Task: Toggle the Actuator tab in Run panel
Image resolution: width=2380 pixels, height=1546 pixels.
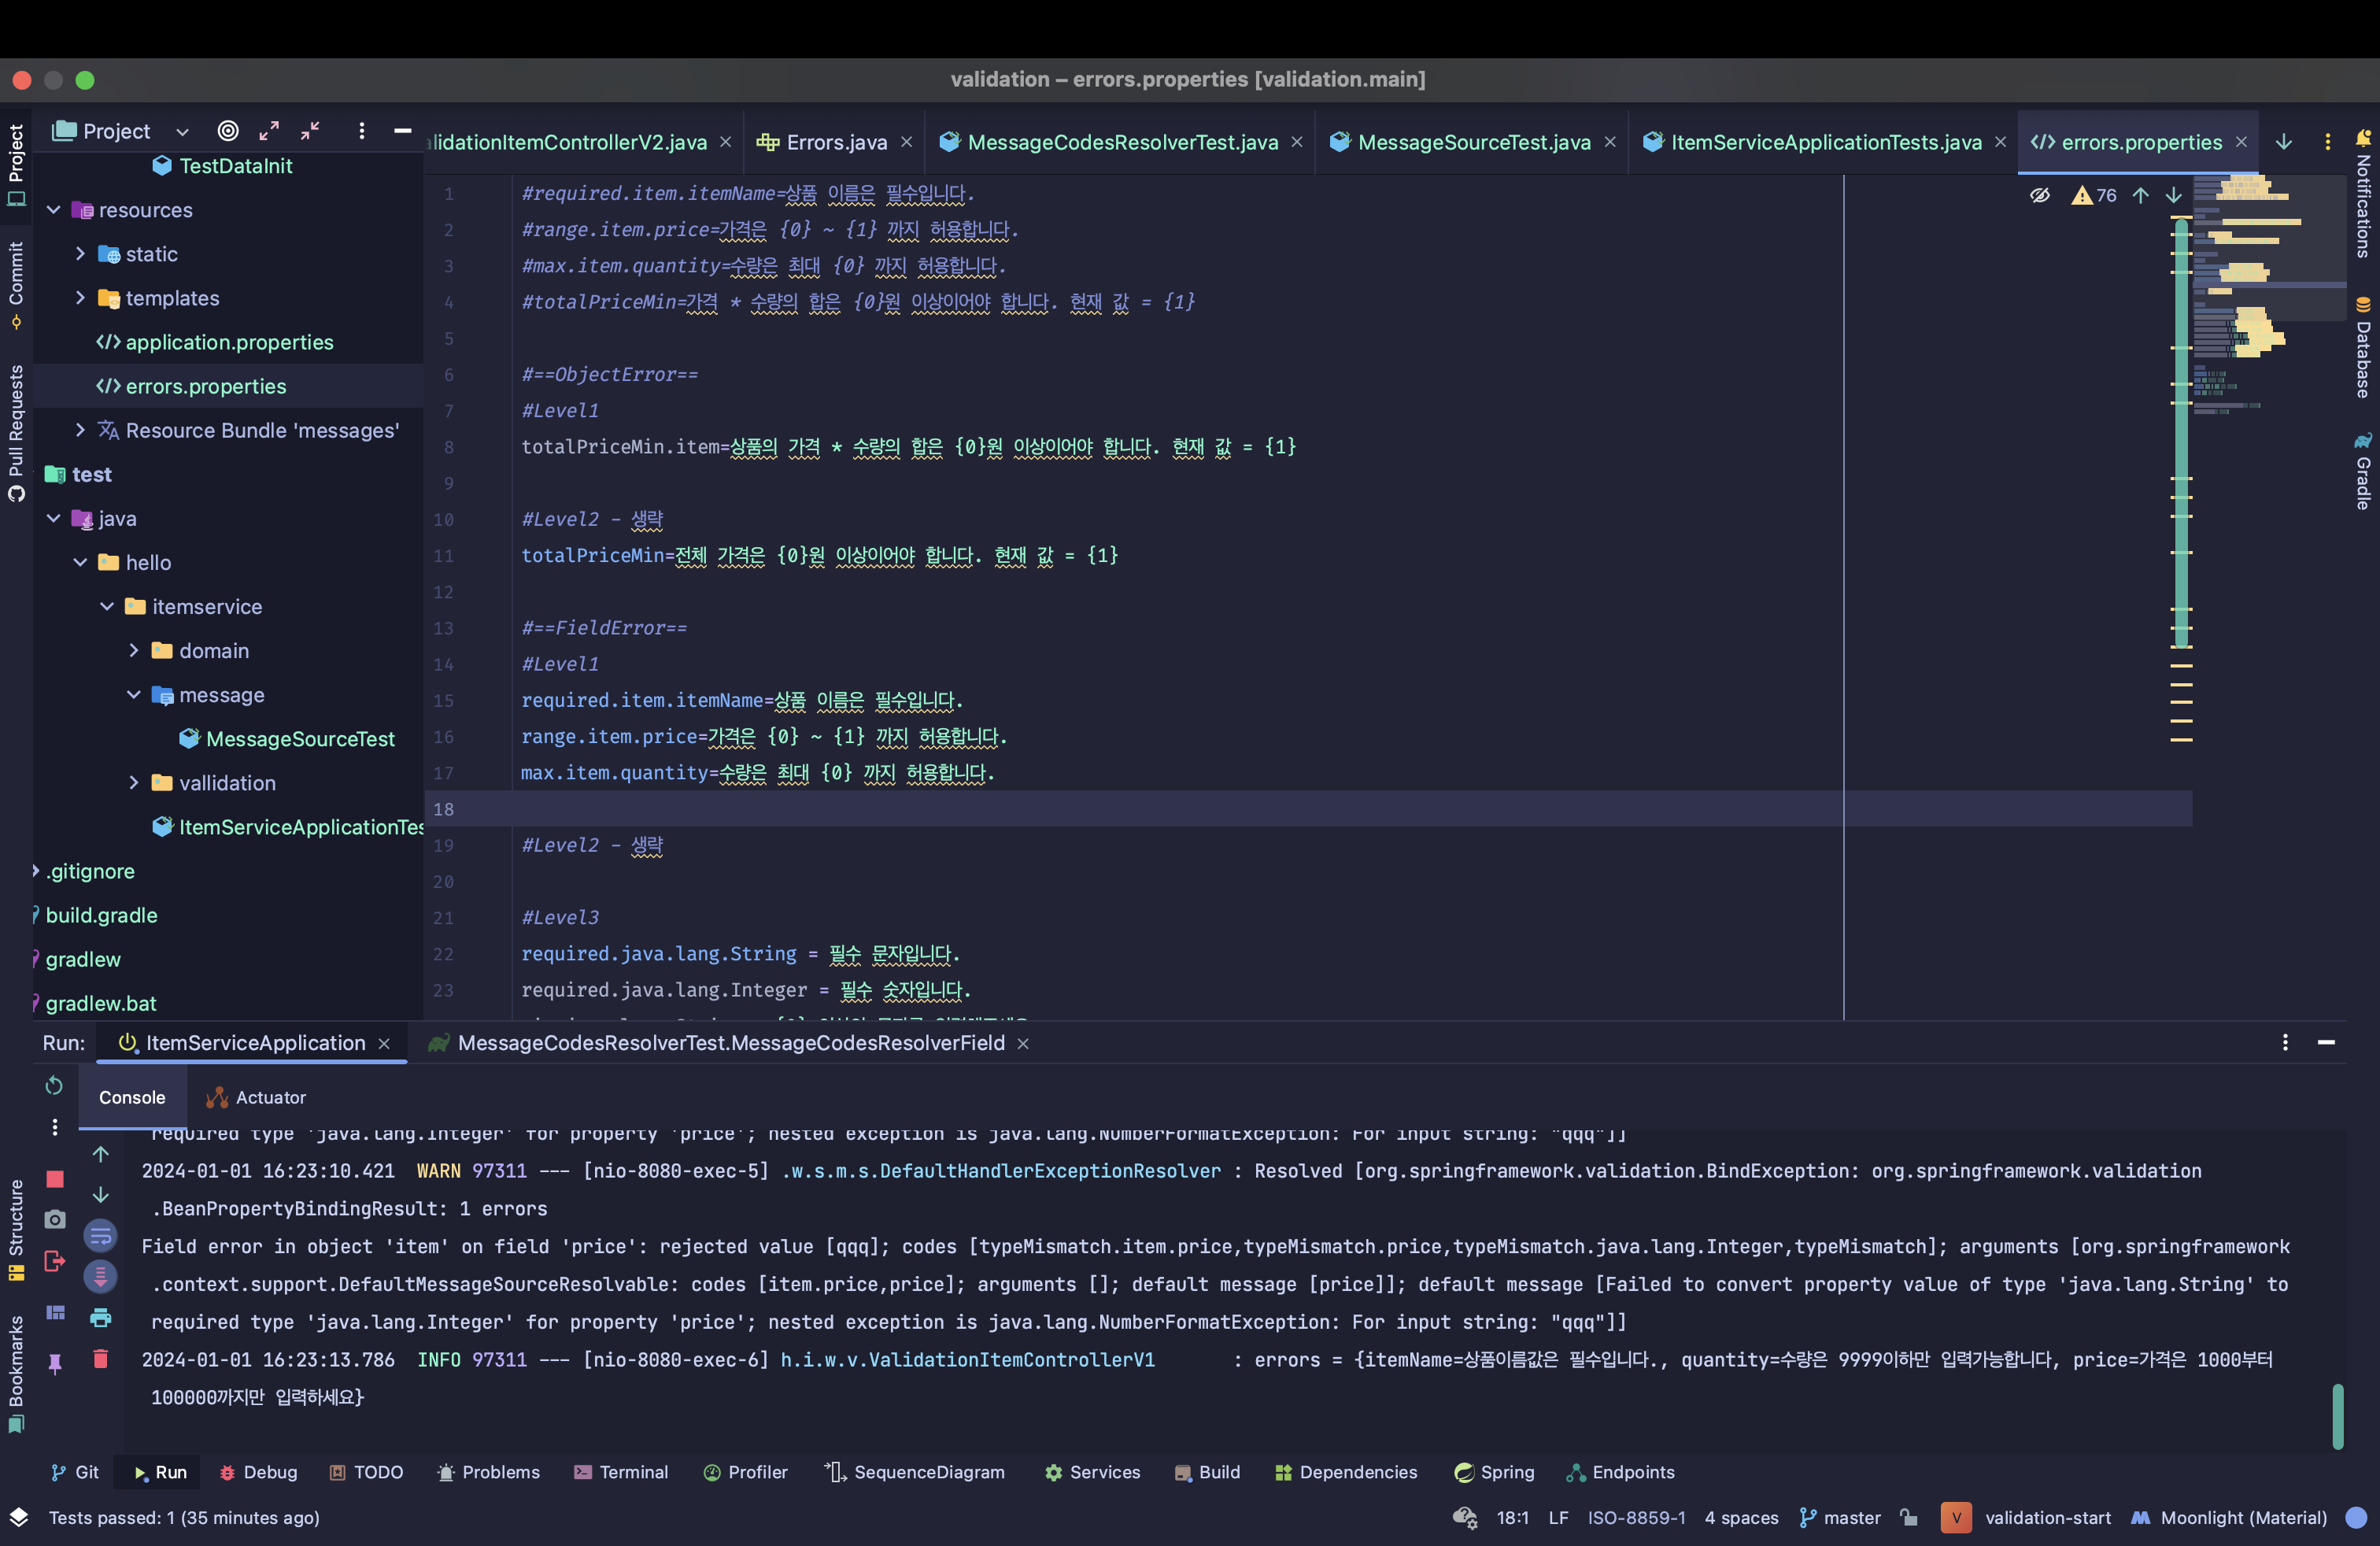Action: [x=269, y=1095]
